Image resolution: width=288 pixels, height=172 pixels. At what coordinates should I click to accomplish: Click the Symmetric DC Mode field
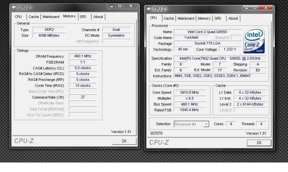point(117,35)
